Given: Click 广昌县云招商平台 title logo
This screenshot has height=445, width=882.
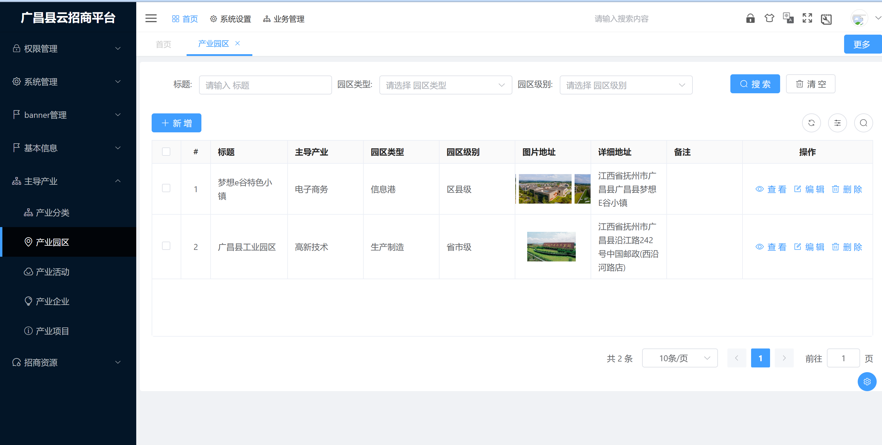Looking at the screenshot, I should [68, 17].
